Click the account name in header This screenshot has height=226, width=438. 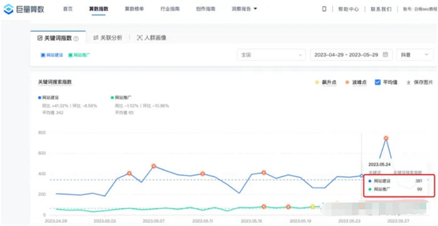pyautogui.click(x=420, y=9)
